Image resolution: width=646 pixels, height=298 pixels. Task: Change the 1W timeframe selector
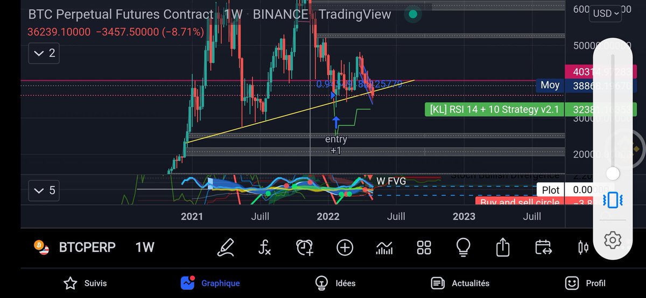pyautogui.click(x=144, y=247)
